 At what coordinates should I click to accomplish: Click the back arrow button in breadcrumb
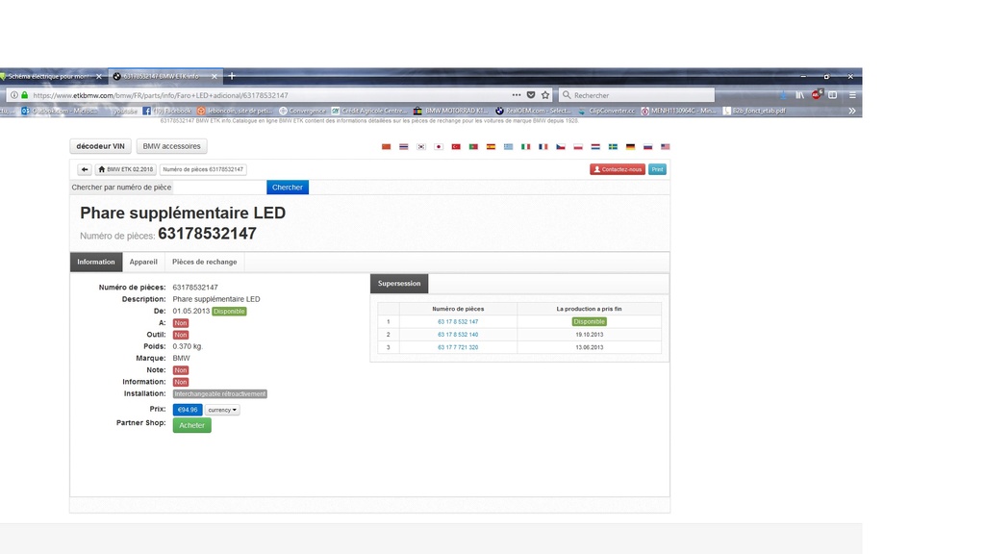point(85,169)
